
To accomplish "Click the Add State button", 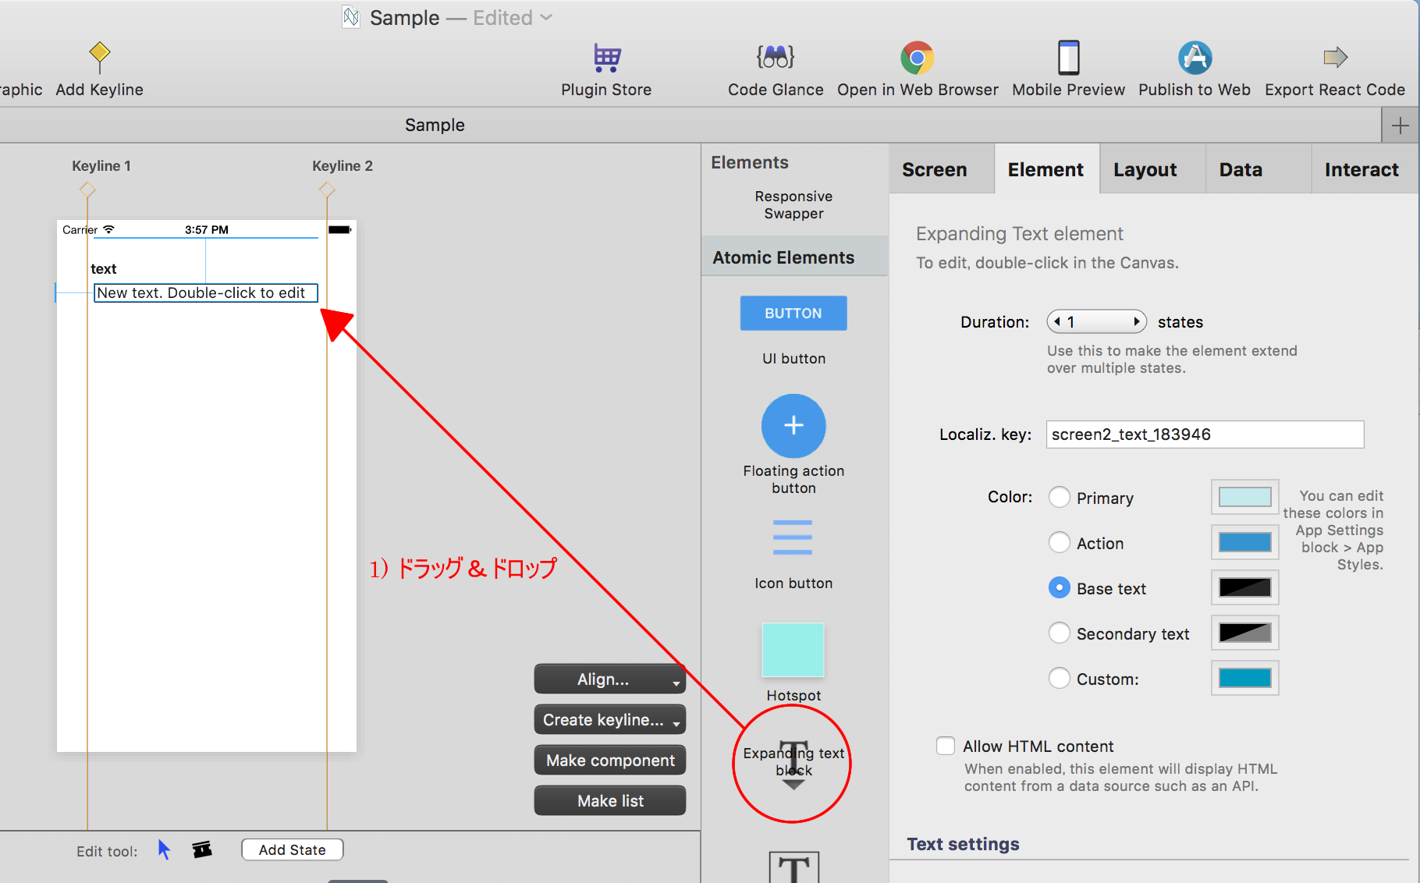I will [x=292, y=849].
